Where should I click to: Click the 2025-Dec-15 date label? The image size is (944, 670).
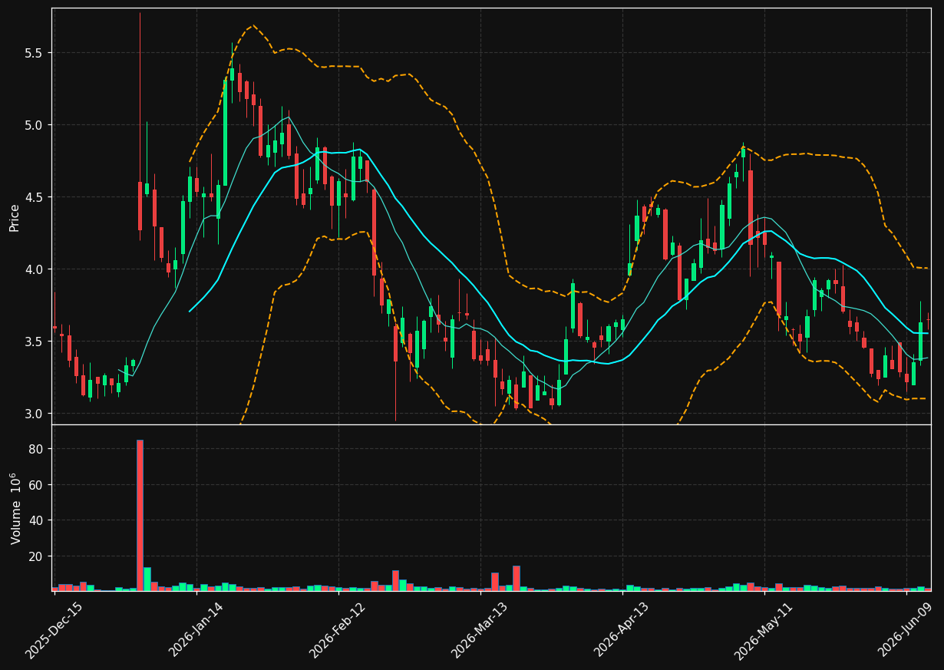(54, 630)
